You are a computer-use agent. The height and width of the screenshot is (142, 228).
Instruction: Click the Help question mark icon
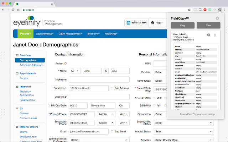[x=152, y=23]
